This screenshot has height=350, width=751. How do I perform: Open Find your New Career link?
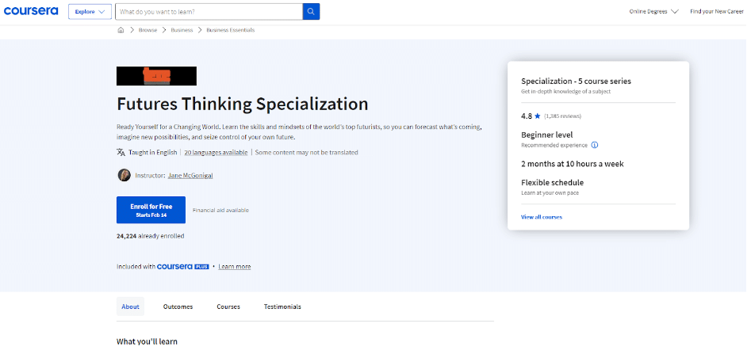coord(717,11)
